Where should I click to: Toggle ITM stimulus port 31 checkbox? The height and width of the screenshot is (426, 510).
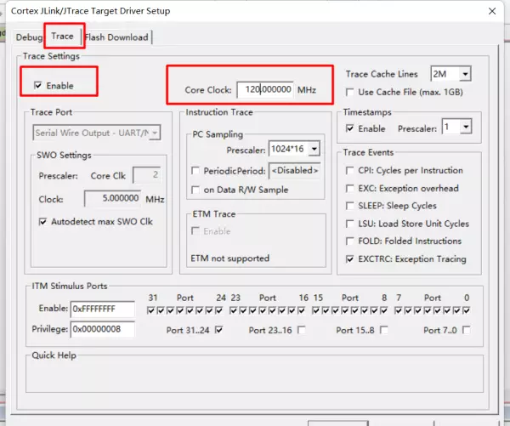coord(150,310)
